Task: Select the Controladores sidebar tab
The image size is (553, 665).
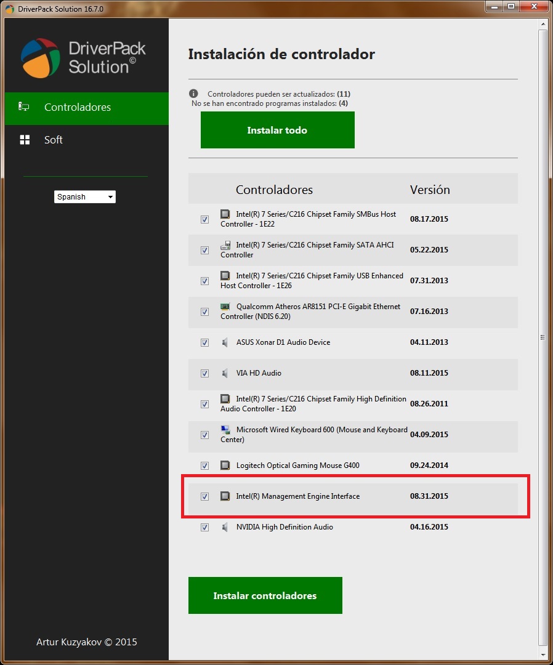Action: 78,107
